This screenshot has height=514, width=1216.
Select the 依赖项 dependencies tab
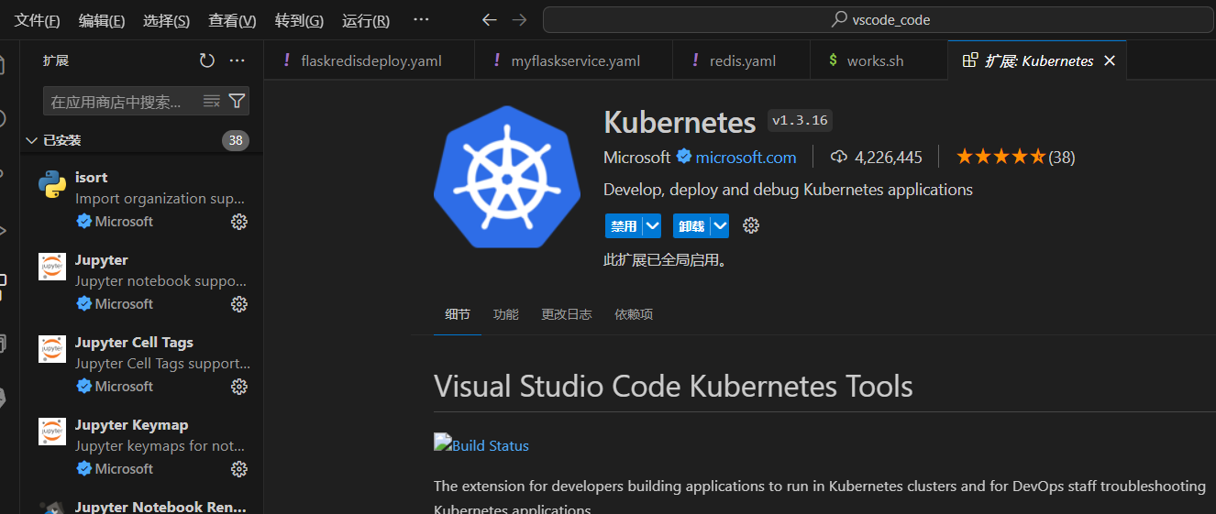(x=634, y=314)
